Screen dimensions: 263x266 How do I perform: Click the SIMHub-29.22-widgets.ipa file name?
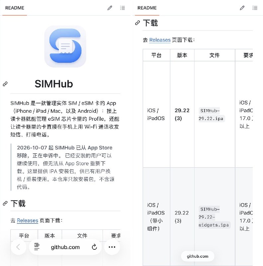pos(215,217)
